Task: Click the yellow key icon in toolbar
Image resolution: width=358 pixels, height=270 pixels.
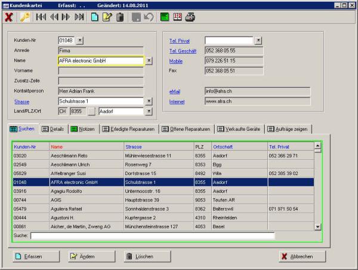Action: pos(24,17)
